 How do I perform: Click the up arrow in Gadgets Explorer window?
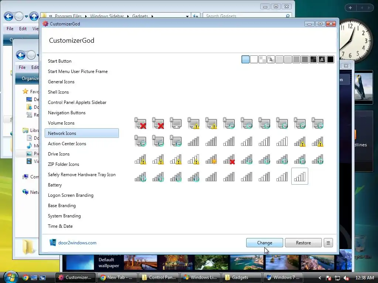click(34, 16)
